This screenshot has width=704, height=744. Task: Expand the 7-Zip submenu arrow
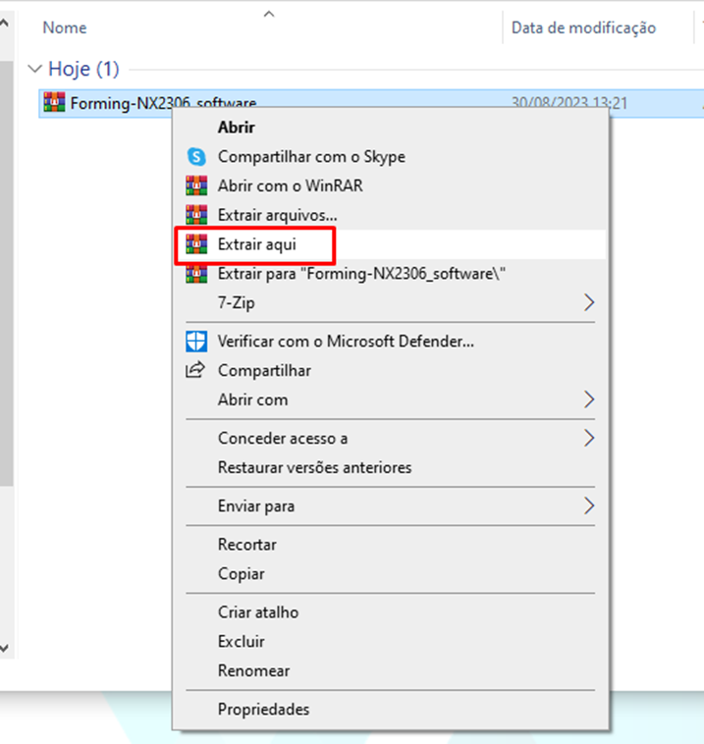[x=589, y=302]
